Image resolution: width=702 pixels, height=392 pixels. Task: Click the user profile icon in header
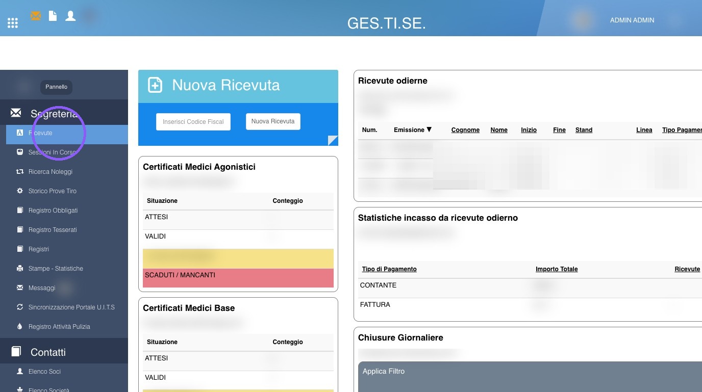click(70, 16)
